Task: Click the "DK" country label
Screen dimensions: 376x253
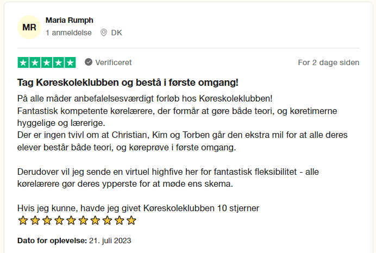Action: click(116, 33)
